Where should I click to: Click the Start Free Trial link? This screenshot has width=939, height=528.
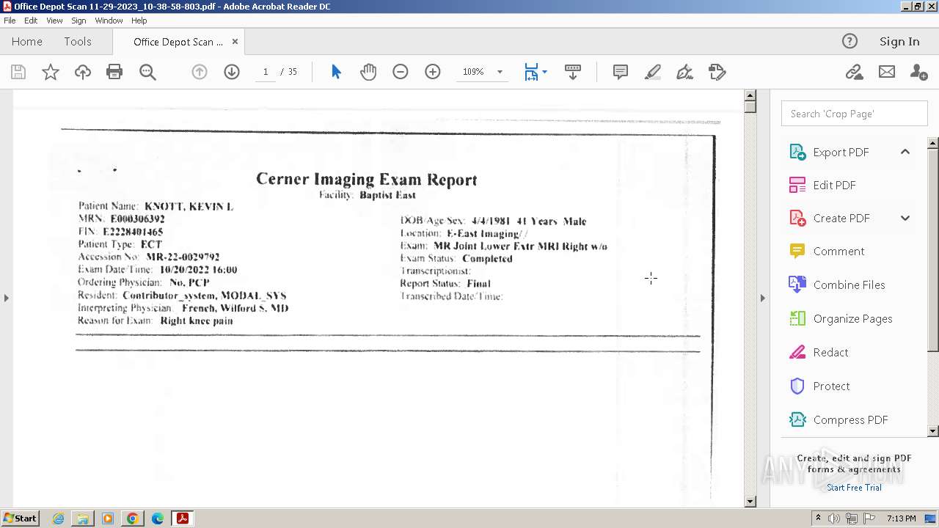point(854,488)
